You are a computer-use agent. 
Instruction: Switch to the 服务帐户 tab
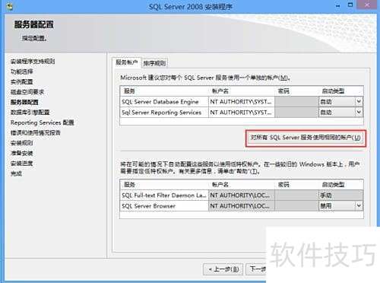click(126, 62)
